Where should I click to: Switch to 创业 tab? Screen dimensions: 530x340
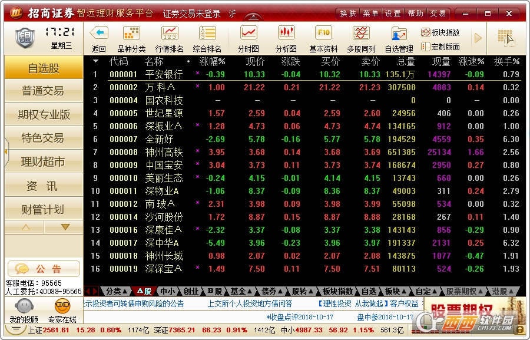(x=191, y=291)
